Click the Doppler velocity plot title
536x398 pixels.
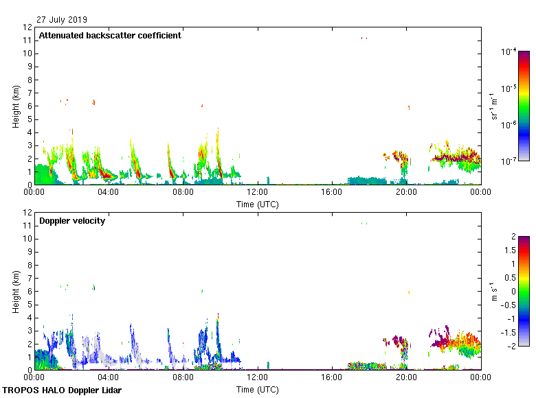click(72, 221)
